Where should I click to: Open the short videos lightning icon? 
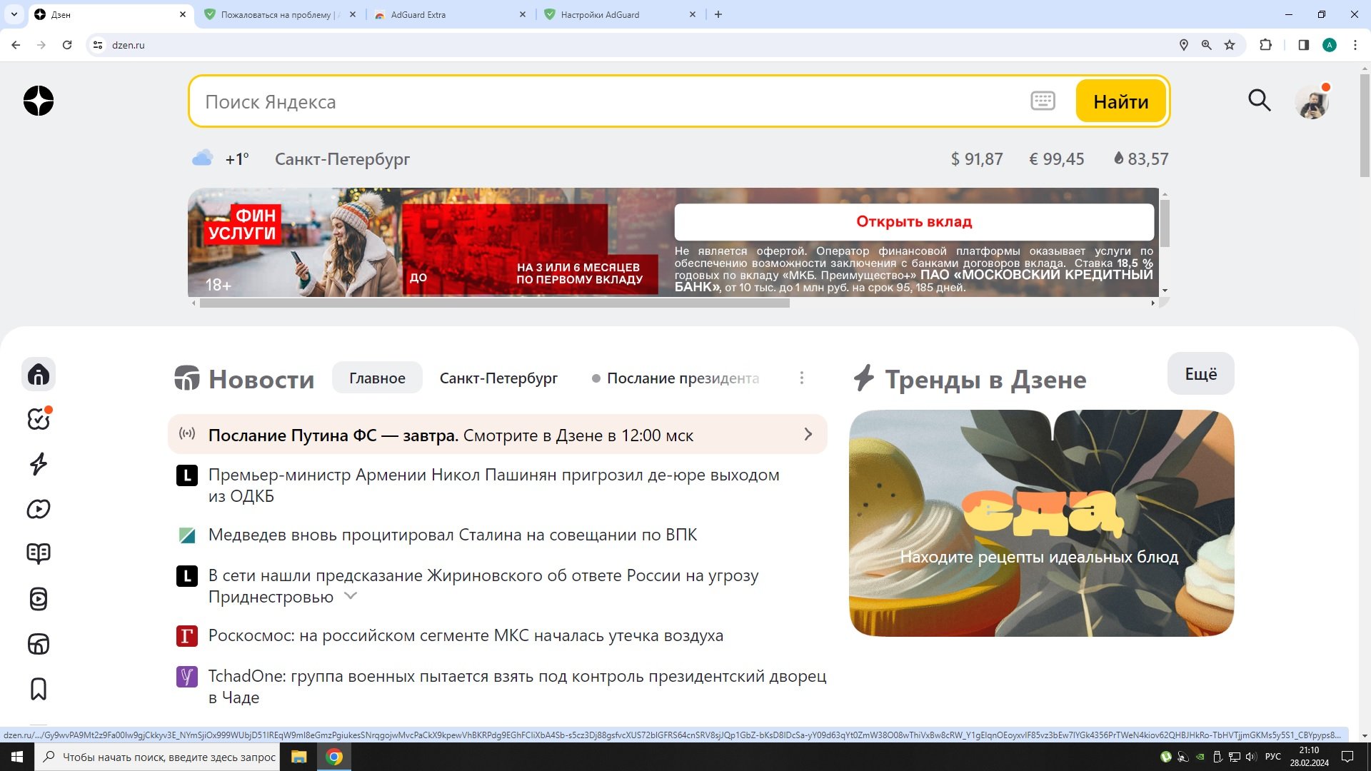[39, 464]
